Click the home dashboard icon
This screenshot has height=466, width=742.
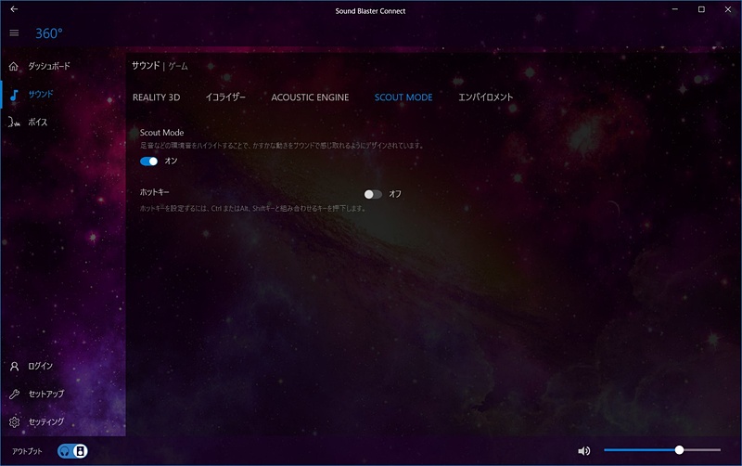point(14,66)
